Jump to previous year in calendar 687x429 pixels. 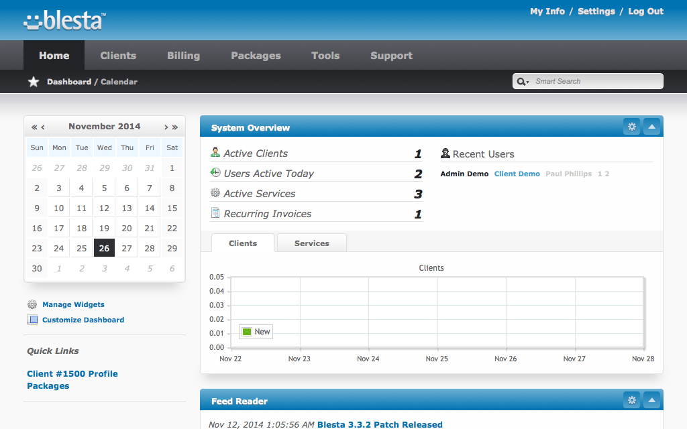(34, 127)
